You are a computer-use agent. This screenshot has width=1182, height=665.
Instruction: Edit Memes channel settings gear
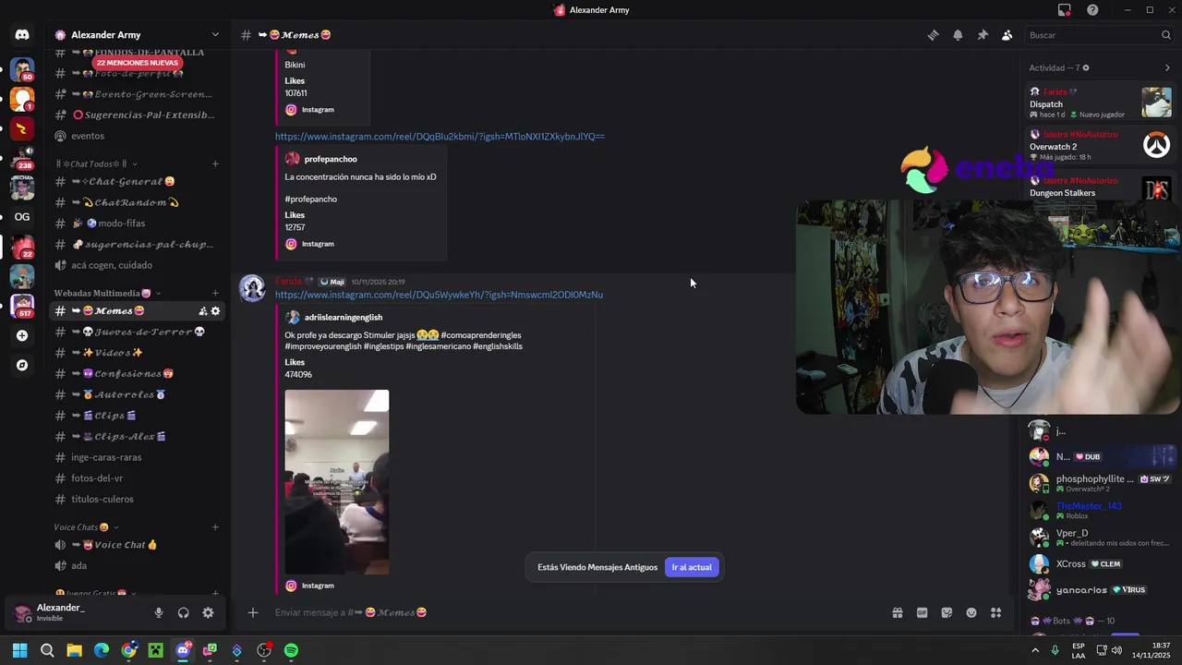coord(215,311)
